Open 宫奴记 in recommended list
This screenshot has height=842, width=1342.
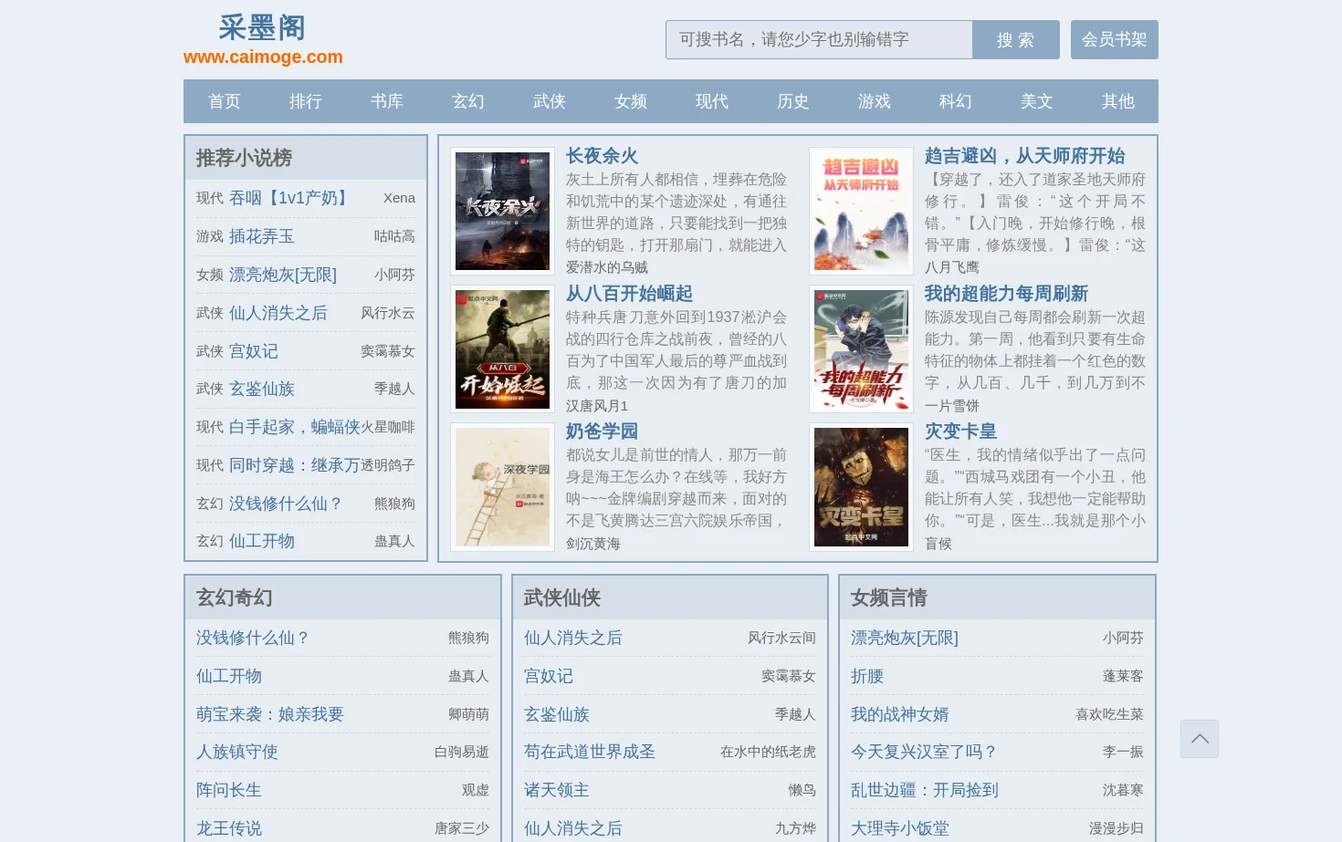click(x=254, y=351)
